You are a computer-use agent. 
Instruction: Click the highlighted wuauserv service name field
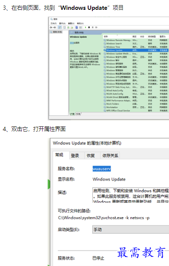coord(102,169)
